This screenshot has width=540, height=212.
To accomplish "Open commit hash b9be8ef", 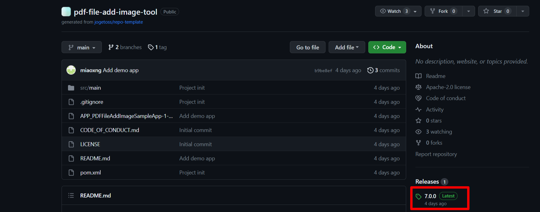I will tap(323, 71).
